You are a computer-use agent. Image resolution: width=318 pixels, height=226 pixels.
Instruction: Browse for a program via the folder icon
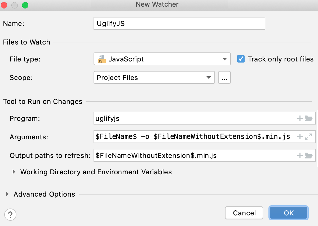click(x=309, y=118)
